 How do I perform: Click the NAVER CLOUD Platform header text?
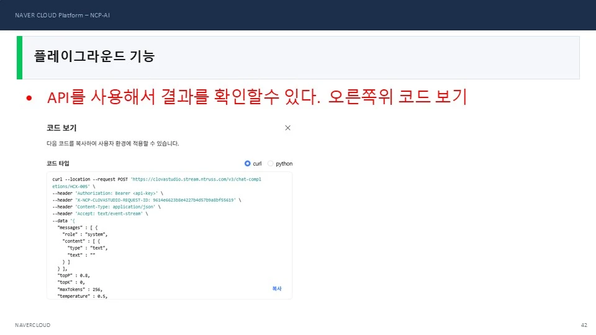pyautogui.click(x=62, y=15)
